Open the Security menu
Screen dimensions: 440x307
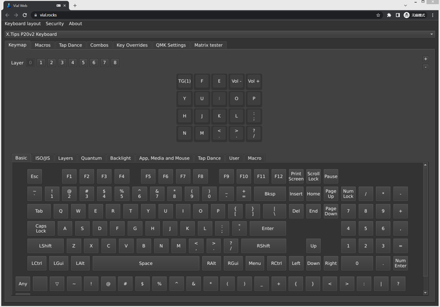click(x=54, y=24)
